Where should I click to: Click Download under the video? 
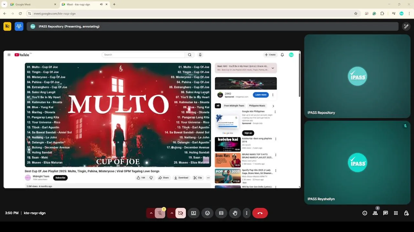(x=181, y=178)
